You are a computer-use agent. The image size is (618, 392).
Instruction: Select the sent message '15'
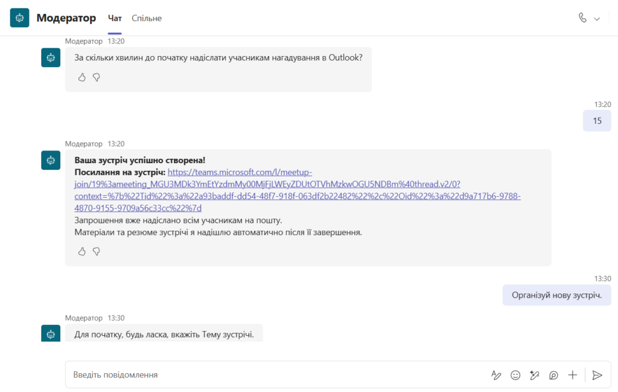coord(597,121)
